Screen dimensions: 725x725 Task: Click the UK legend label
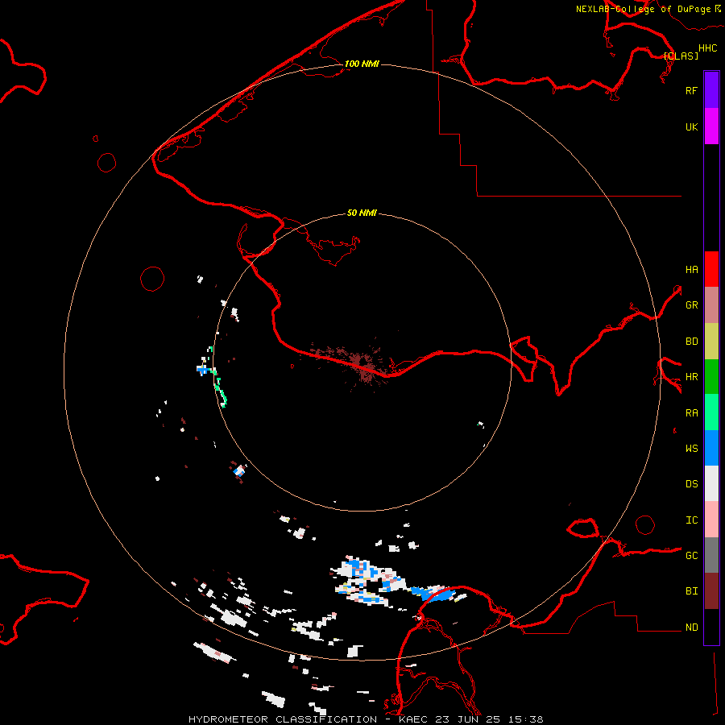click(691, 126)
